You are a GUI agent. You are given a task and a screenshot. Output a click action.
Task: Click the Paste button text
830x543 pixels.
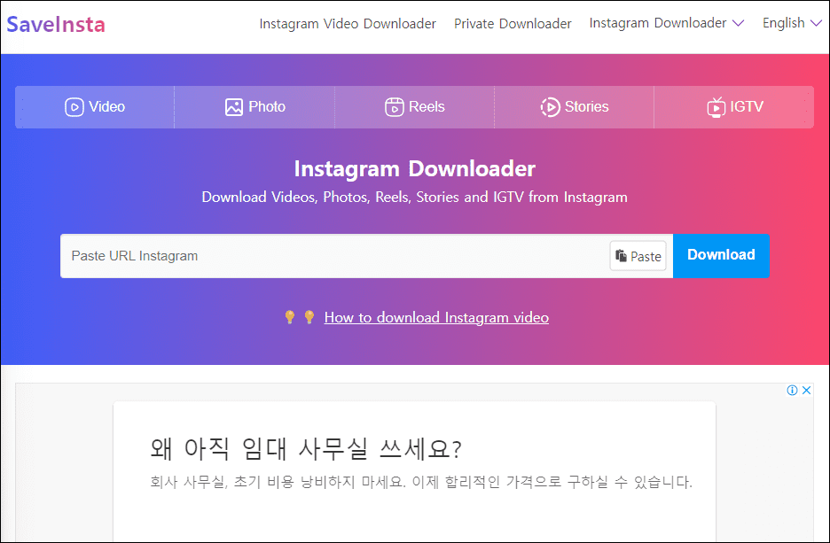(646, 256)
